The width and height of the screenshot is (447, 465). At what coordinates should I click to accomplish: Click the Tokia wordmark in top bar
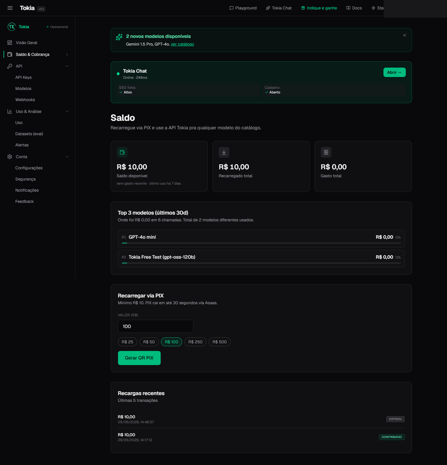tap(27, 8)
